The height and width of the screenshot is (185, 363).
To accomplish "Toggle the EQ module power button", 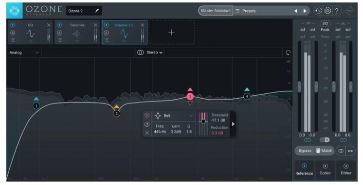I will 13,25.
